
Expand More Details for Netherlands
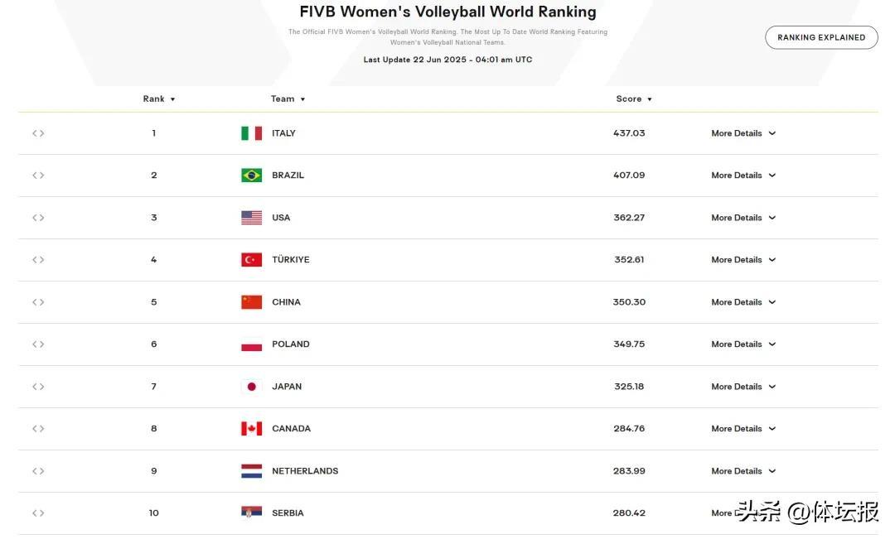(x=743, y=471)
